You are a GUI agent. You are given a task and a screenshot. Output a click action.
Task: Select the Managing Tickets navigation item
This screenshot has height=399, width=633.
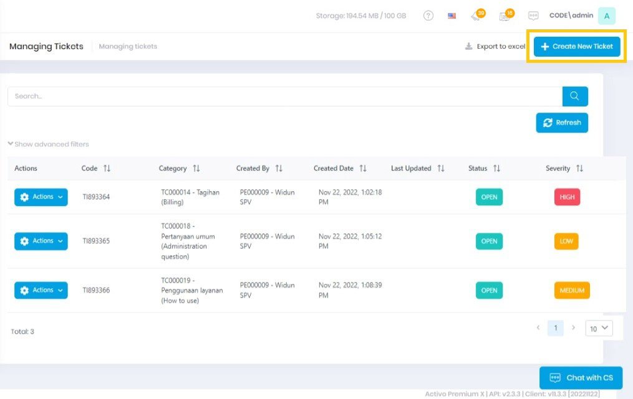46,46
